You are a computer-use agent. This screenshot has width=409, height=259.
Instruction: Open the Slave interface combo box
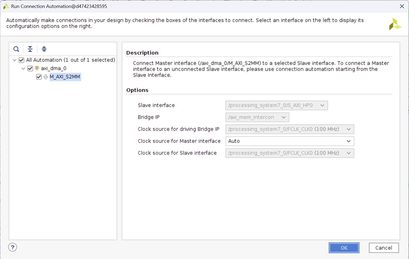(x=276, y=105)
